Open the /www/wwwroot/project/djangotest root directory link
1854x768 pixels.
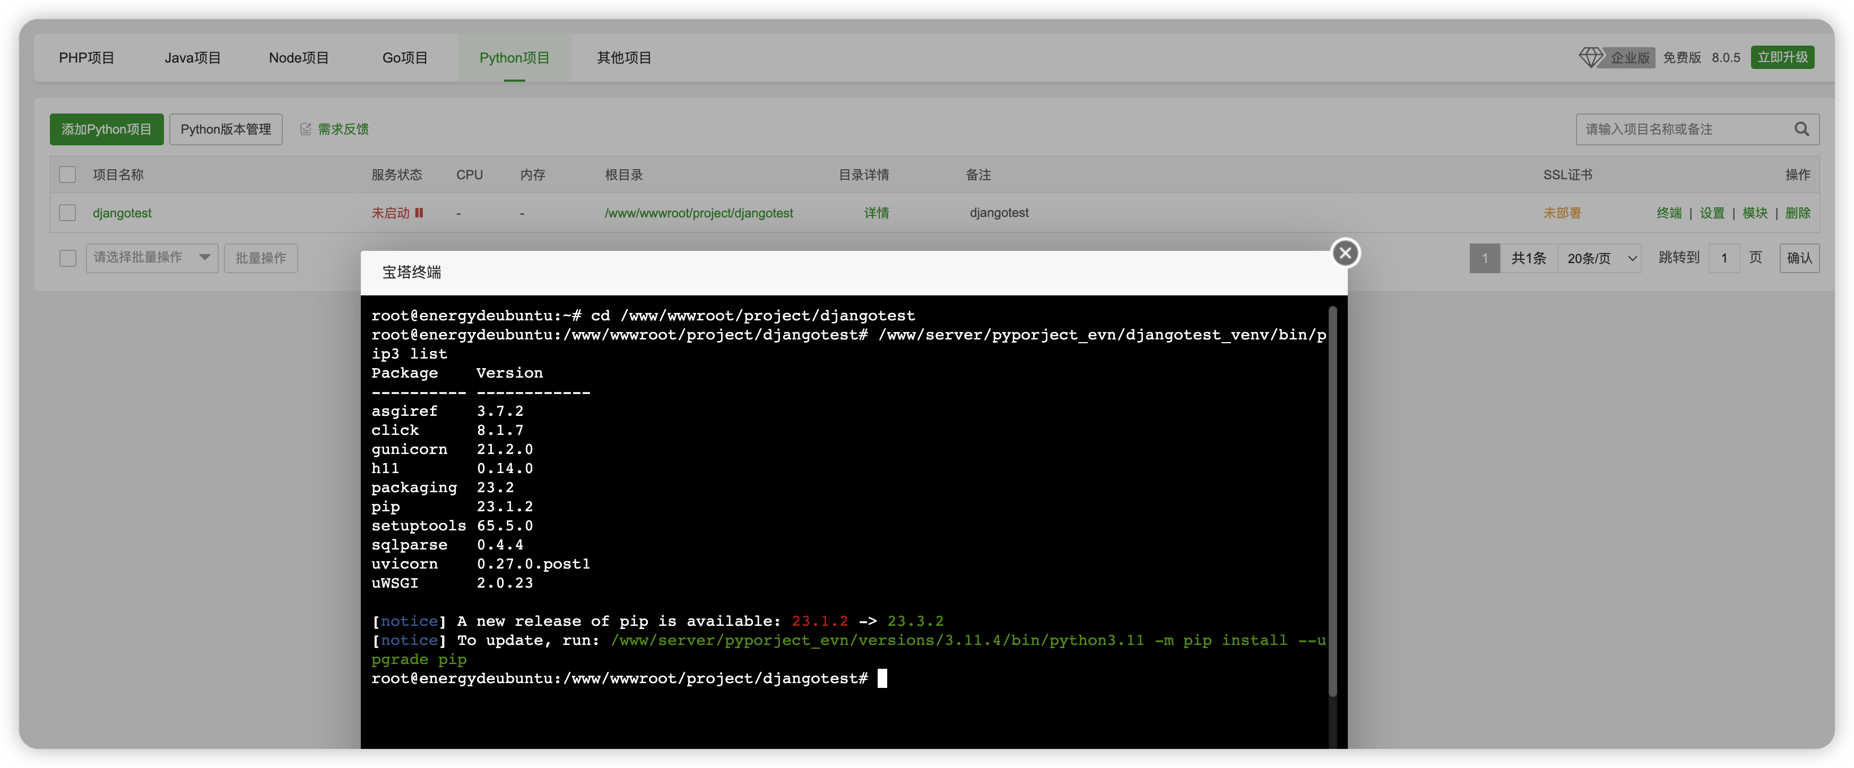coord(699,213)
